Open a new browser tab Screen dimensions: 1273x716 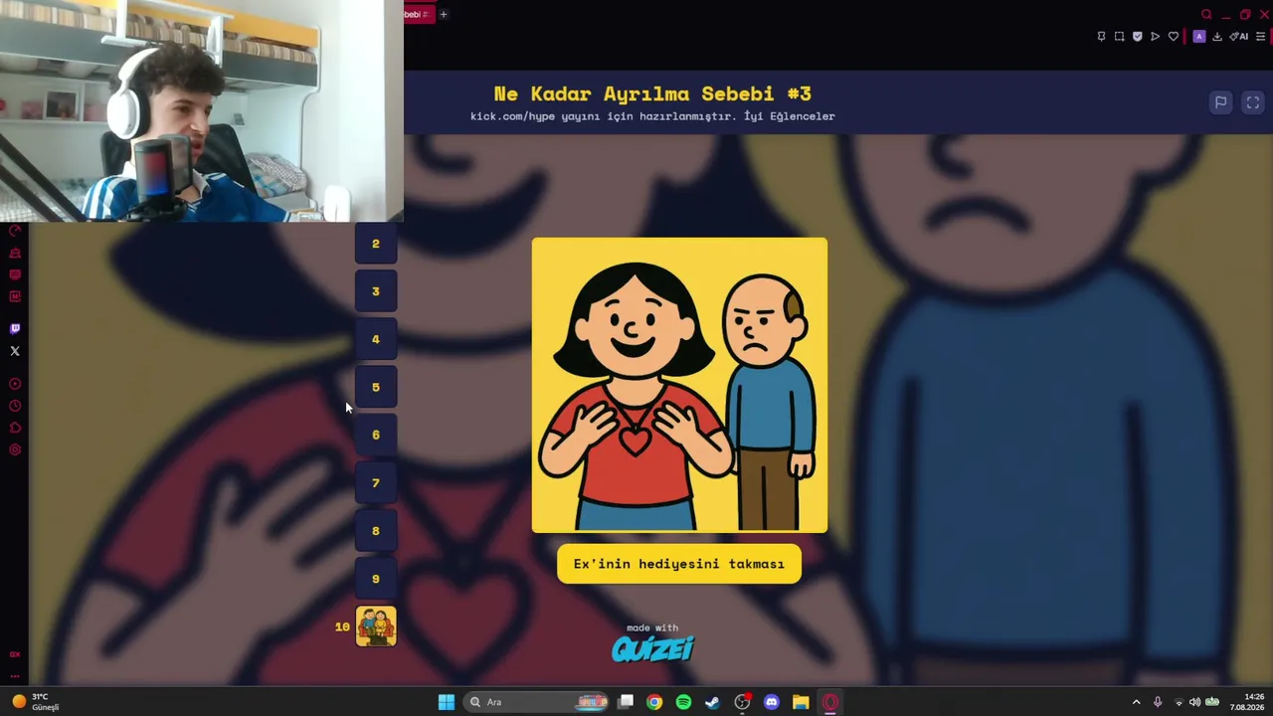tap(444, 14)
